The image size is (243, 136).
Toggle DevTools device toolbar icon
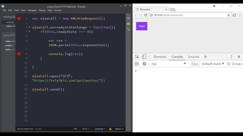(144, 57)
